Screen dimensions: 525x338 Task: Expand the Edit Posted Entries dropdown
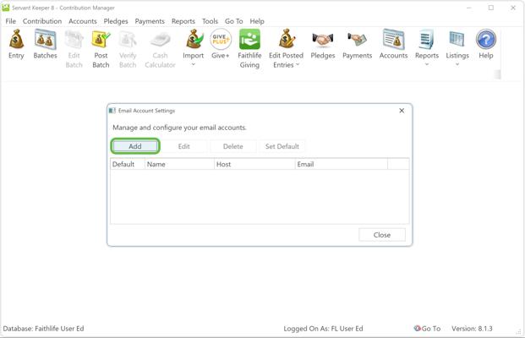point(298,65)
